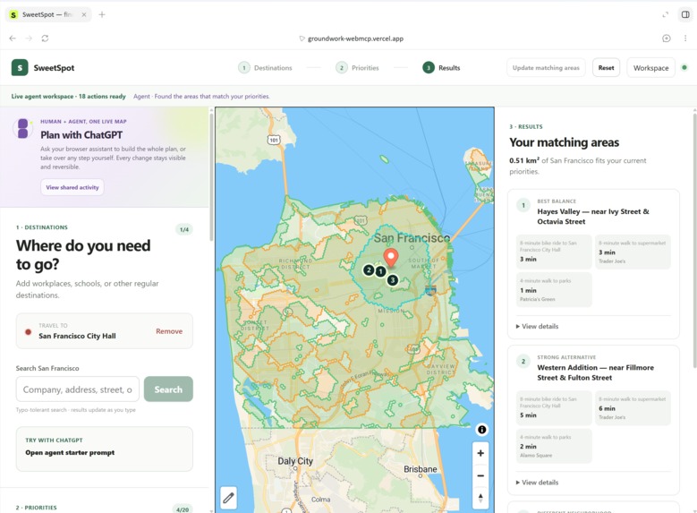Click the red destination pin on map

(x=391, y=258)
